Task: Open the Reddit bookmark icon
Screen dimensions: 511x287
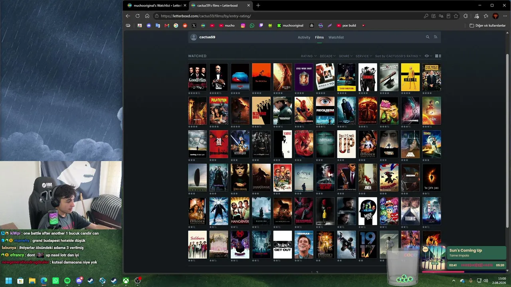Action: coord(185,26)
